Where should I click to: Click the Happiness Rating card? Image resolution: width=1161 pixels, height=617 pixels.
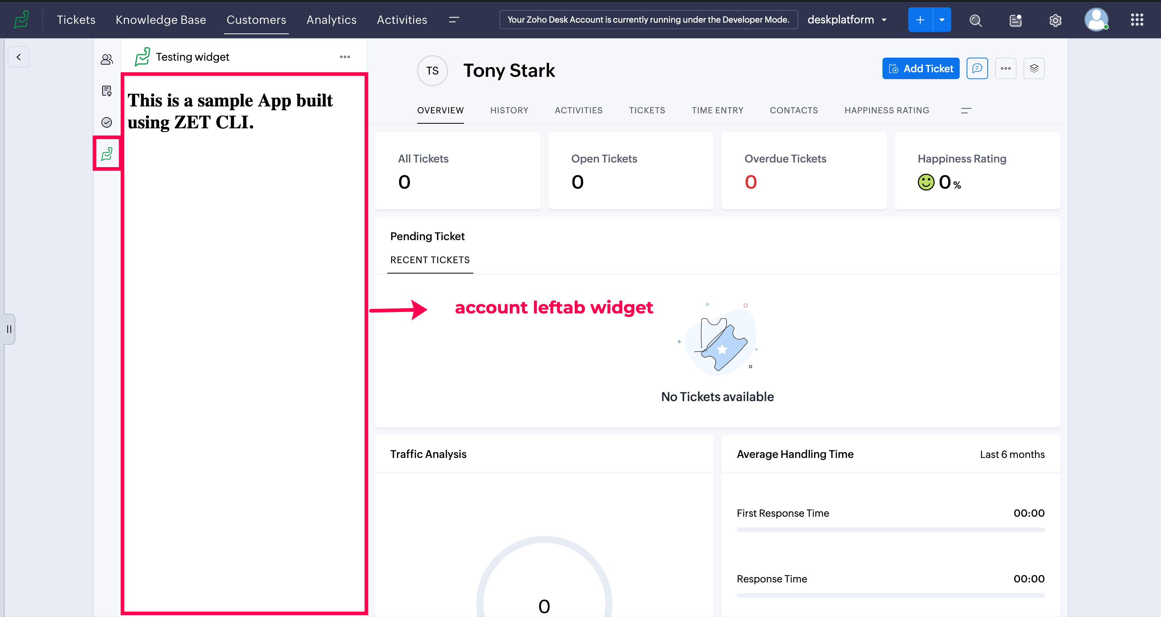point(977,170)
